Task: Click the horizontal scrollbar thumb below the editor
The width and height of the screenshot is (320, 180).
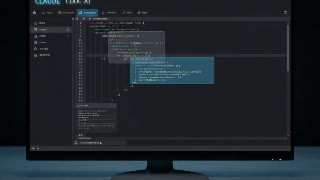Action: click(x=85, y=138)
